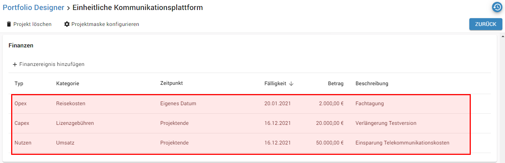This screenshot has width=505, height=163.
Task: Click the Eigenes Datum Zeitpunkt cell
Action: 178,104
